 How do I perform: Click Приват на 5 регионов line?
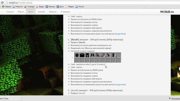click(x=87, y=70)
